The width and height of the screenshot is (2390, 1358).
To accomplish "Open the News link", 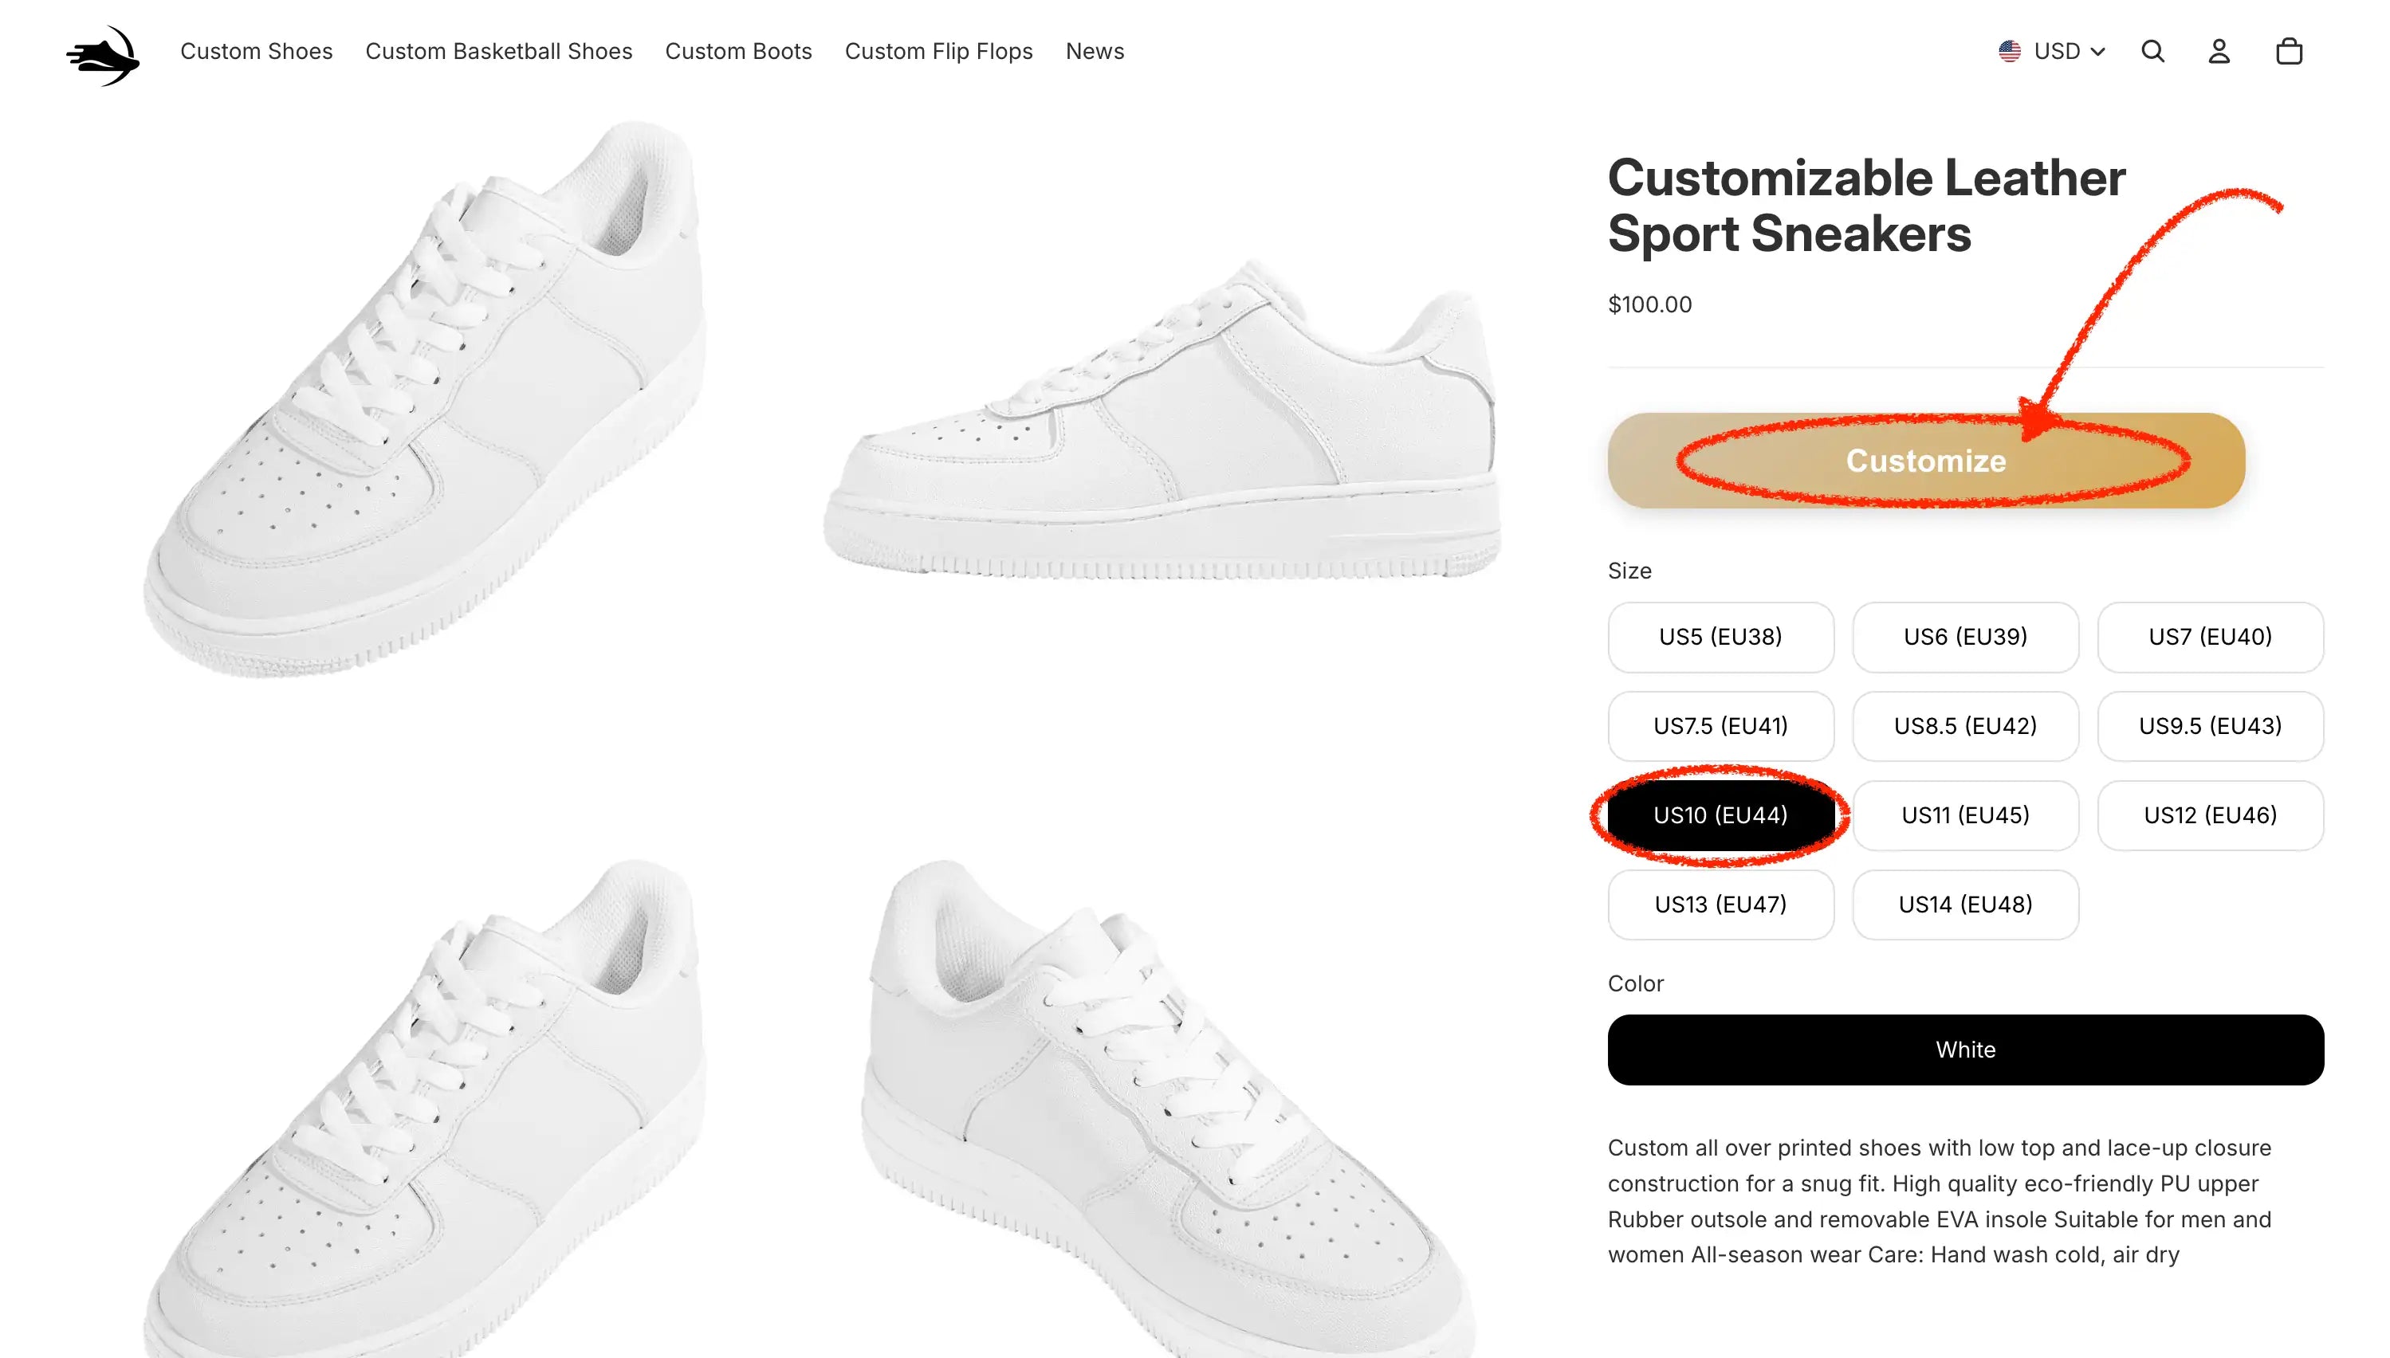I will [1095, 51].
